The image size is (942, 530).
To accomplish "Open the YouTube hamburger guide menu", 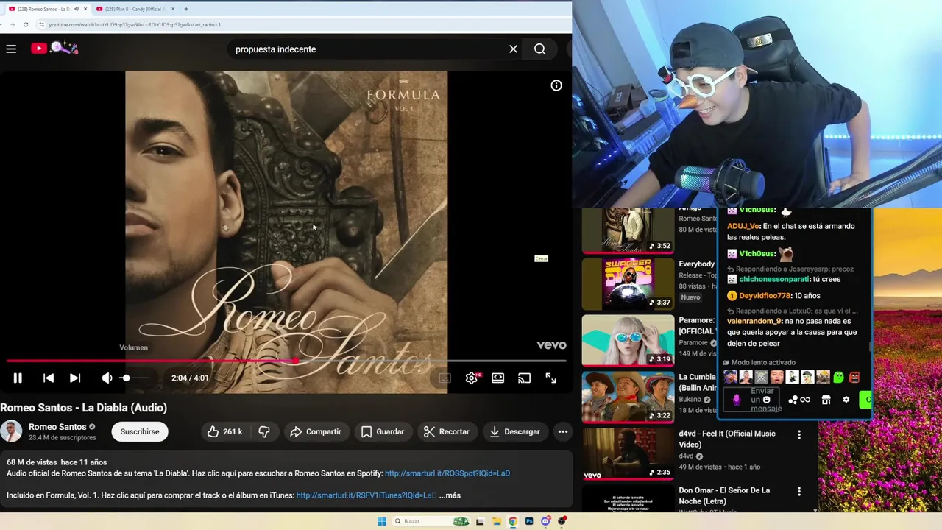I will (x=11, y=49).
